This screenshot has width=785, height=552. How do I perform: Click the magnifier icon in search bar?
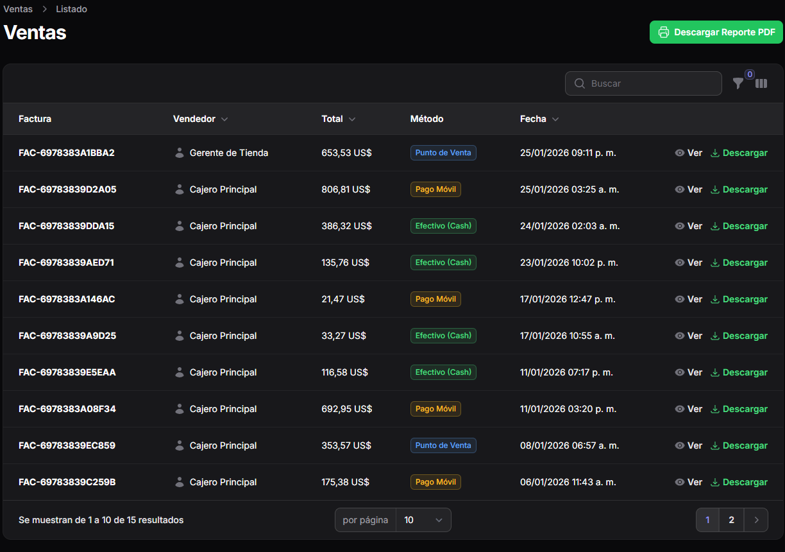[x=579, y=83]
